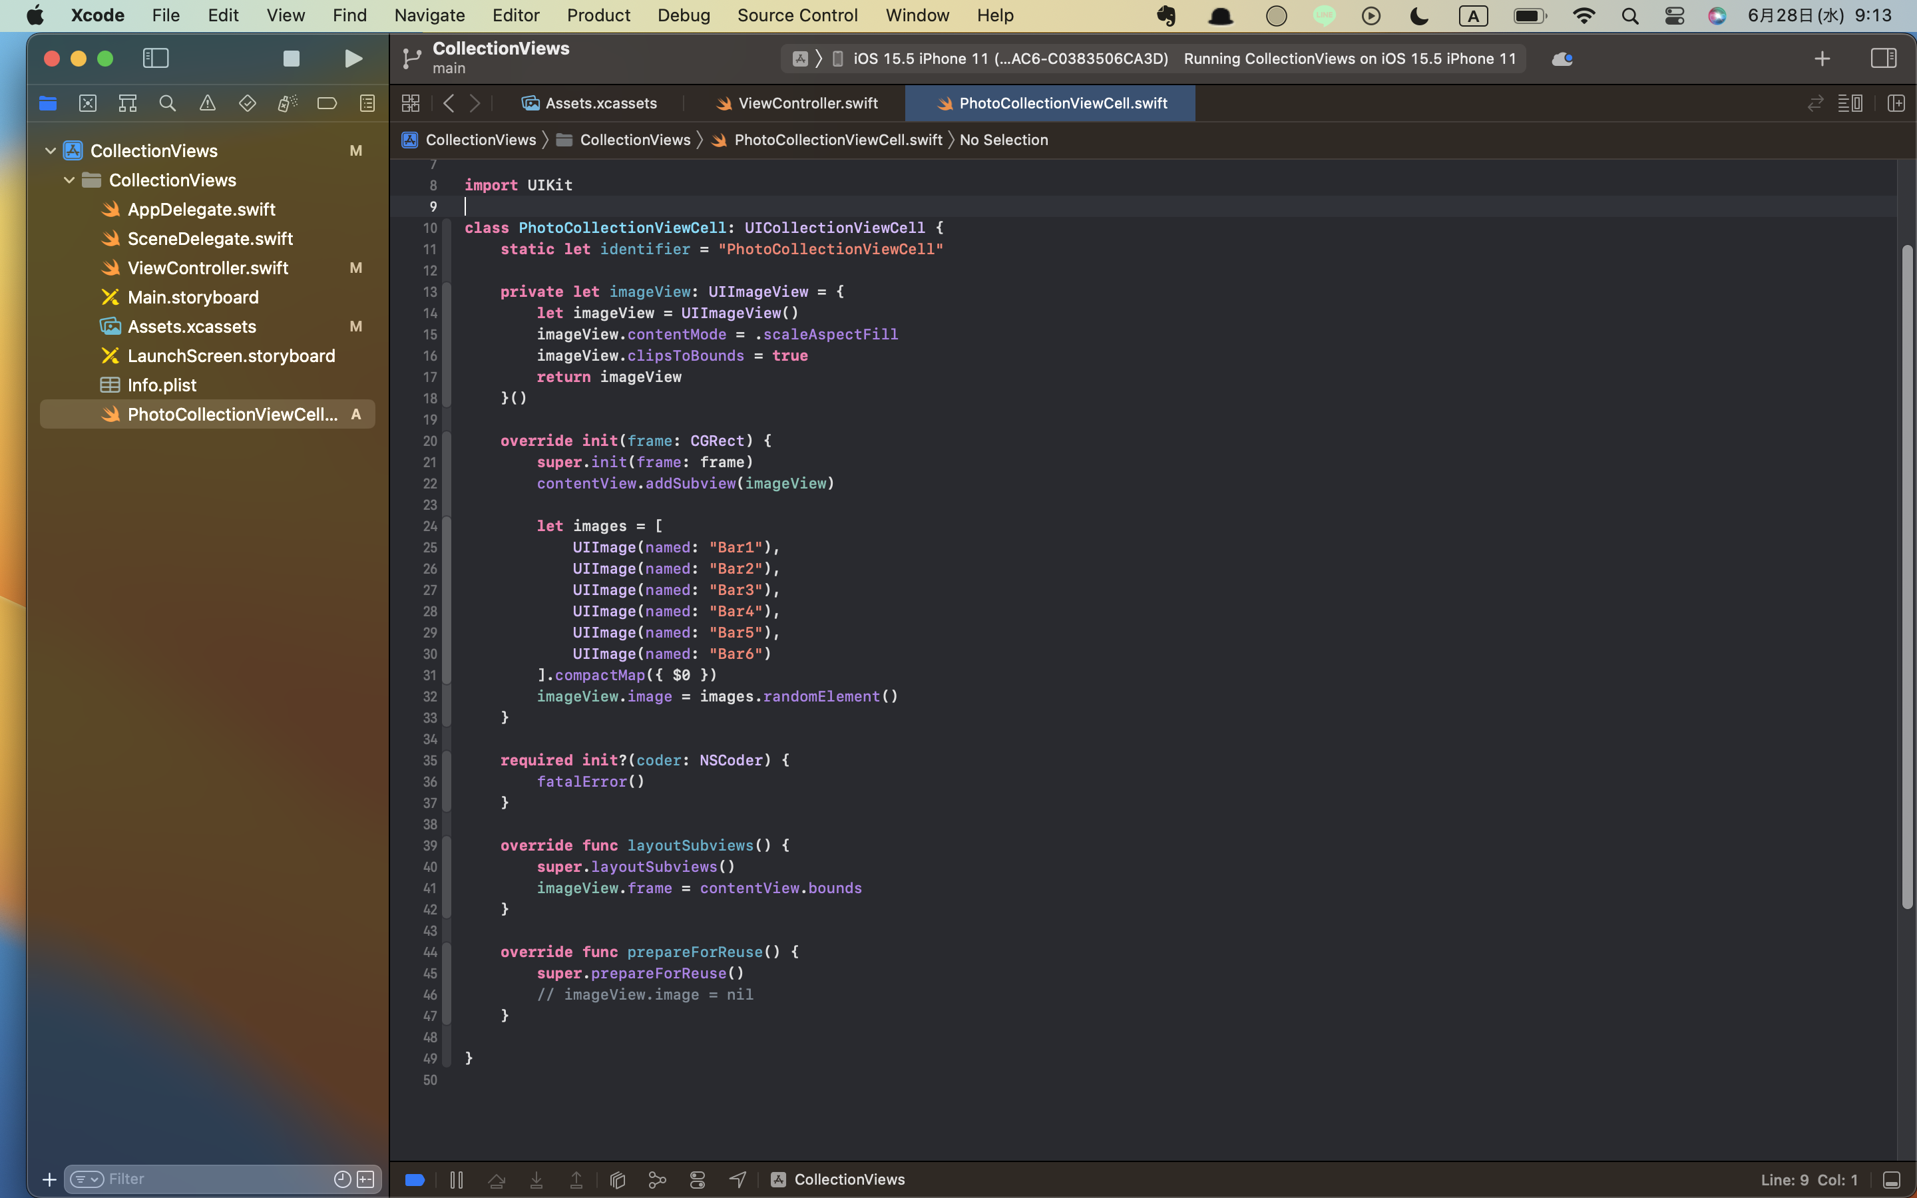This screenshot has height=1198, width=1917.
Task: Click the Debug View Hierarchy icon
Action: [618, 1180]
